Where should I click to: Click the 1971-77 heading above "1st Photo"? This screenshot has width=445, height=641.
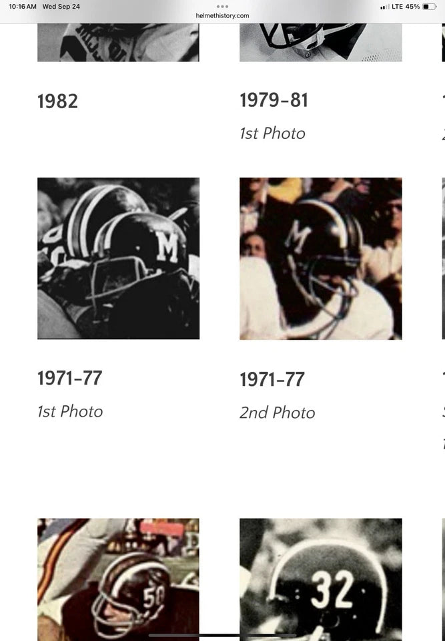69,378
